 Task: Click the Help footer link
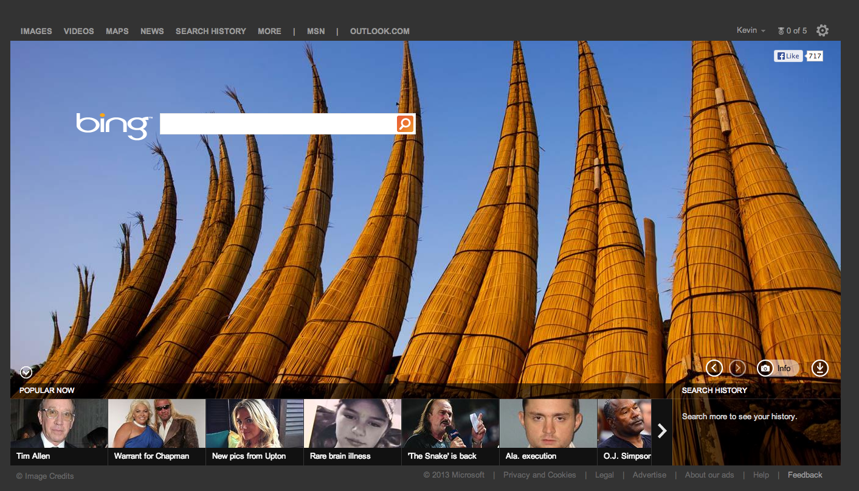(761, 475)
